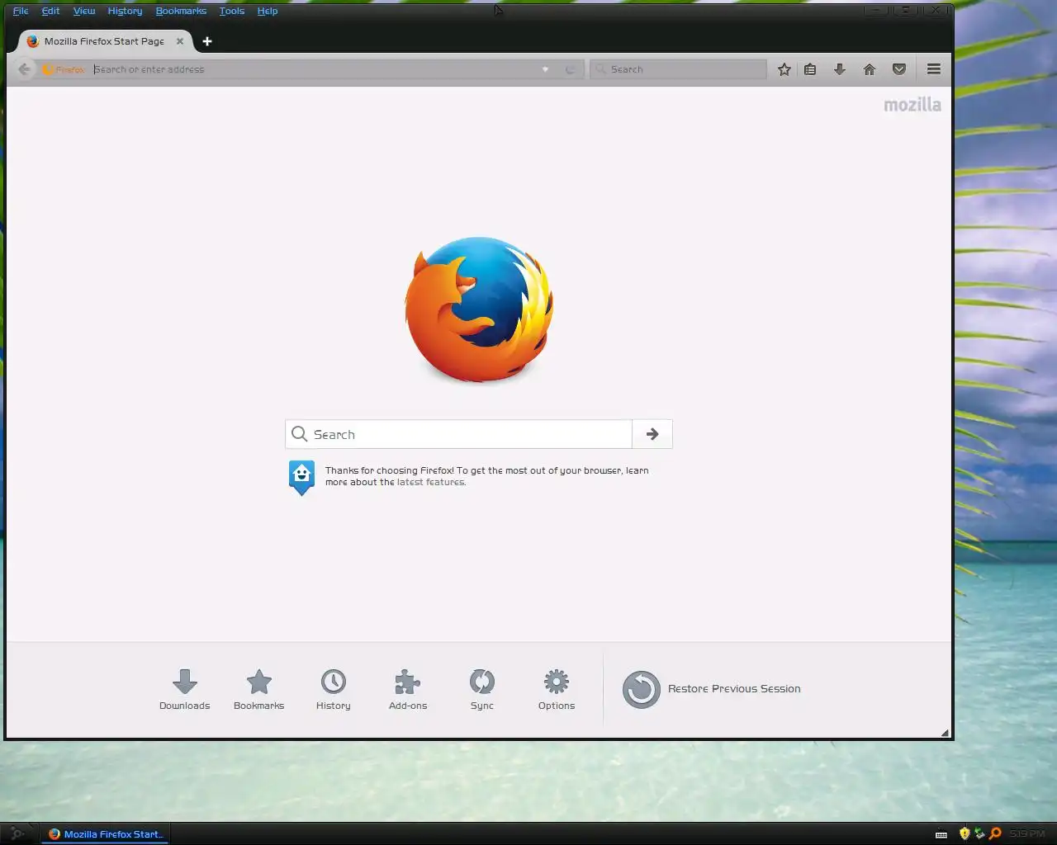Open Add-ons from start page launcher
Viewport: 1057px width, 845px height.
[x=408, y=690]
